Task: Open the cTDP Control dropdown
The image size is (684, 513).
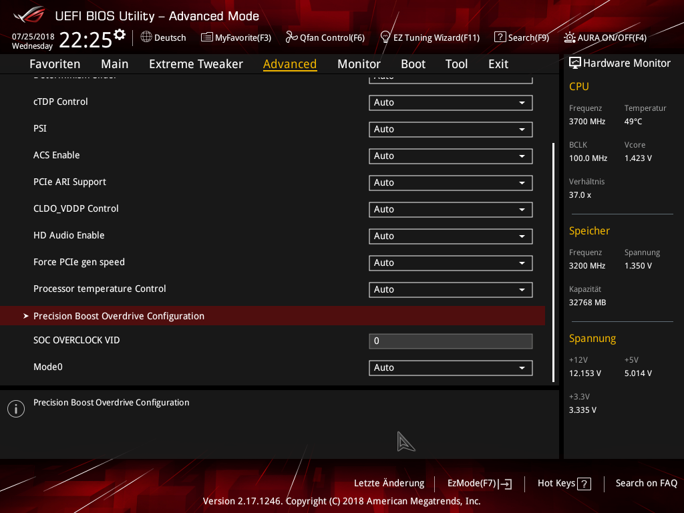Action: click(x=451, y=103)
